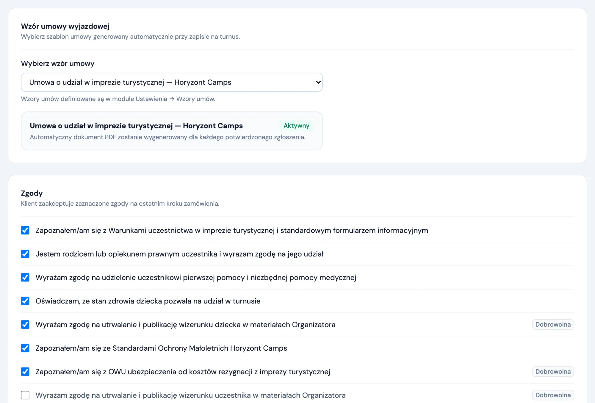Enable wizerunku uczestnika publication consent
The height and width of the screenshot is (403, 595).
coord(25,395)
